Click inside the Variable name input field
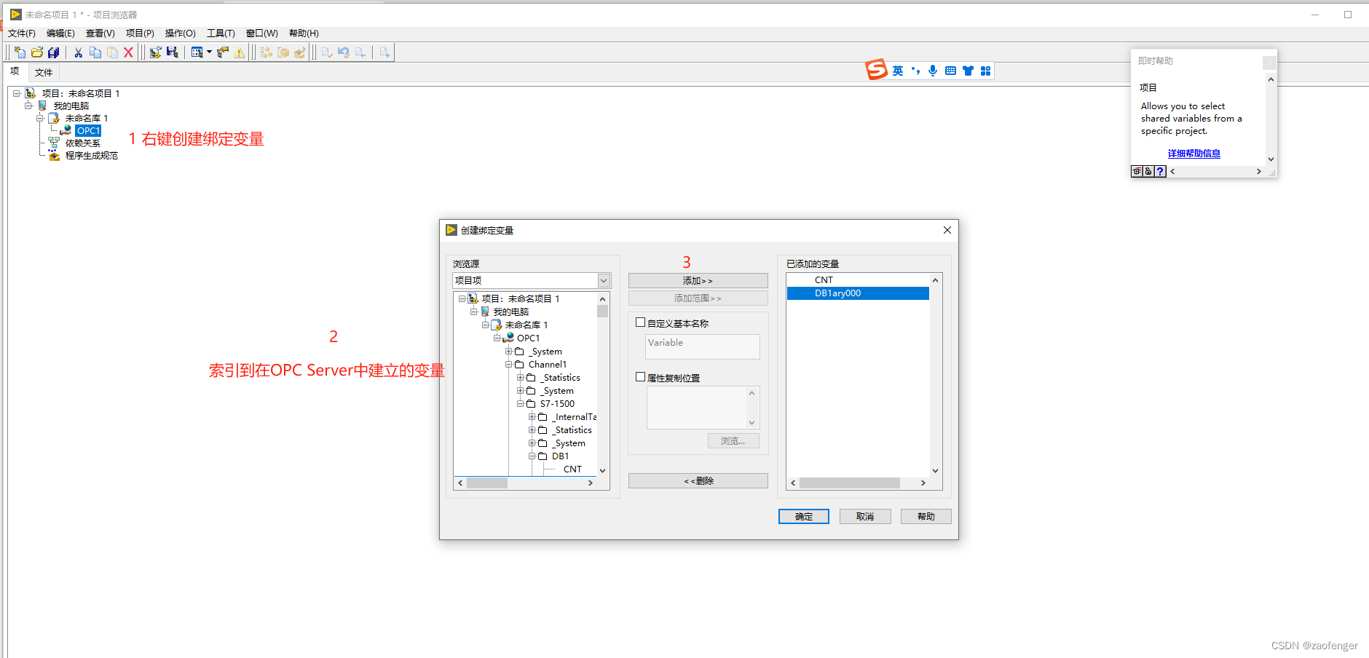Viewport: 1369px width, 658px height. [x=701, y=346]
